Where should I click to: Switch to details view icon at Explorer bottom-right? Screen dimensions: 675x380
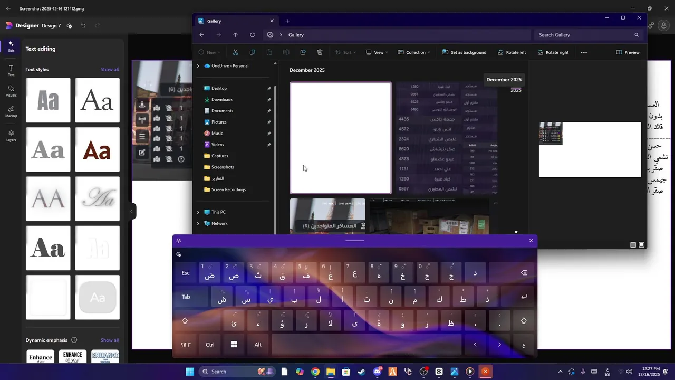(633, 245)
